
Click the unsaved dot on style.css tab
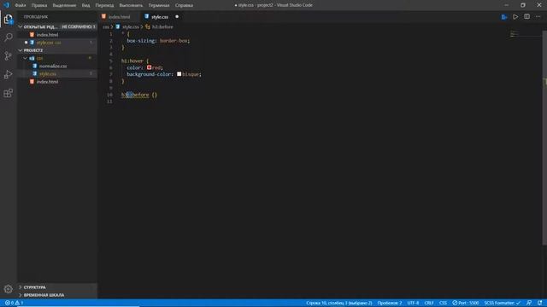pyautogui.click(x=177, y=17)
